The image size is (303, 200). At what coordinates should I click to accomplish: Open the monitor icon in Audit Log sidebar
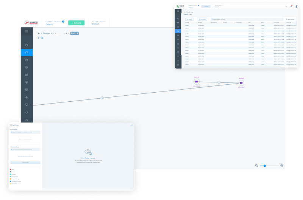tap(178, 52)
